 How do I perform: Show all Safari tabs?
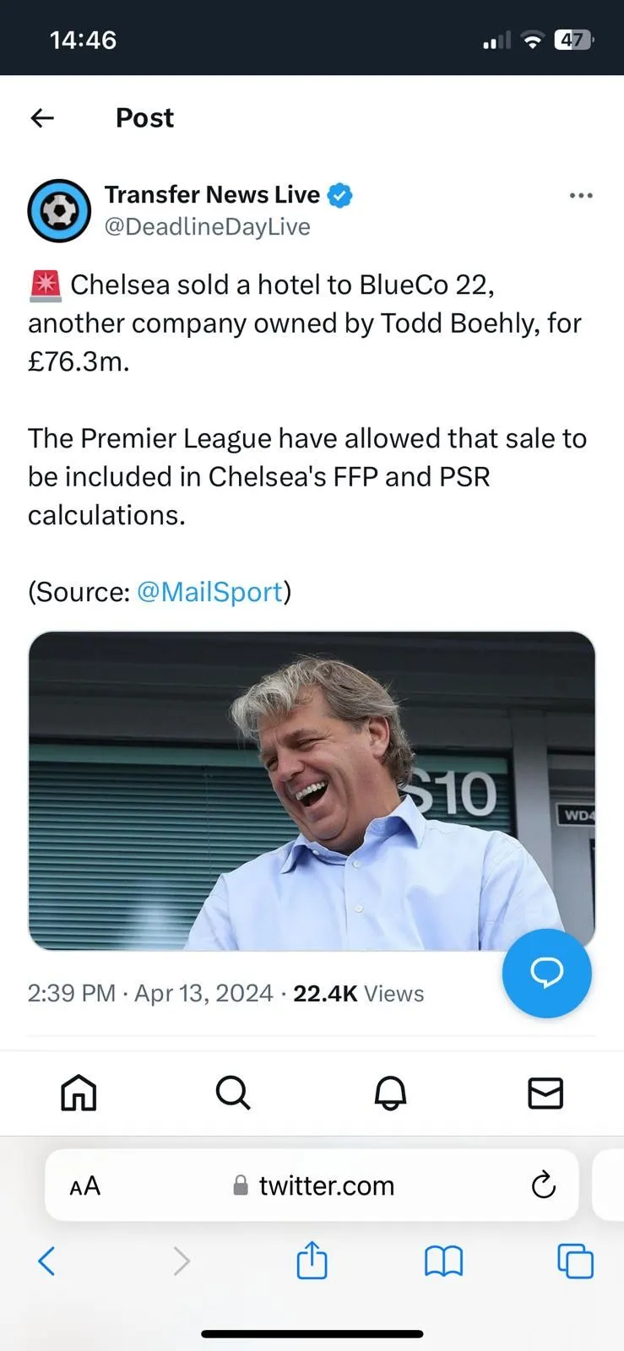coord(575,1261)
